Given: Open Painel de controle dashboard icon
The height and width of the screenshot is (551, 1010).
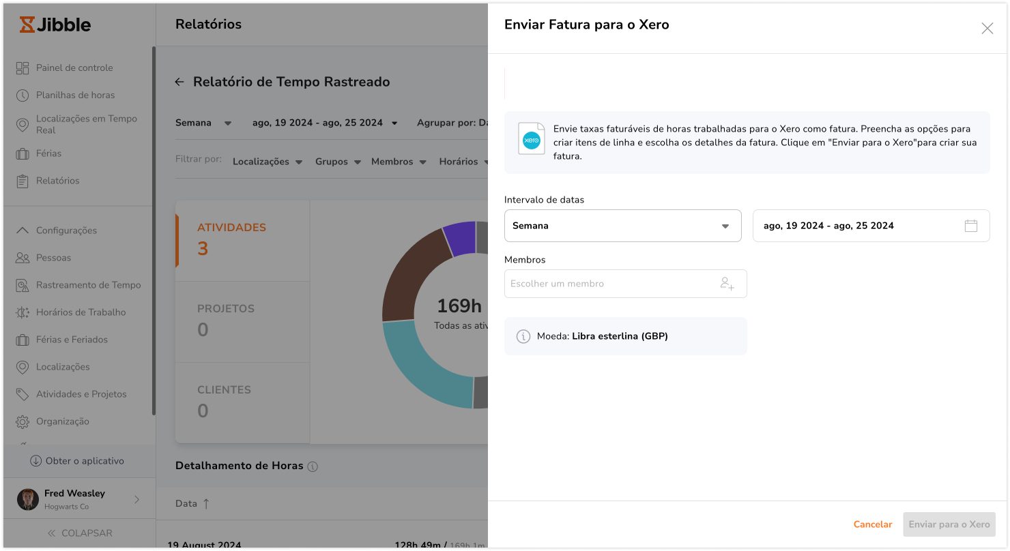Looking at the screenshot, I should pyautogui.click(x=23, y=68).
